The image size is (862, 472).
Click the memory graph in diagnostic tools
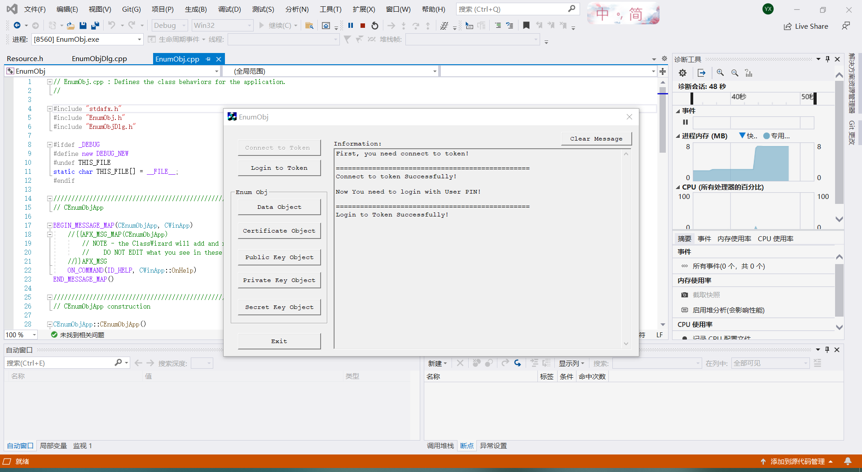(x=753, y=163)
